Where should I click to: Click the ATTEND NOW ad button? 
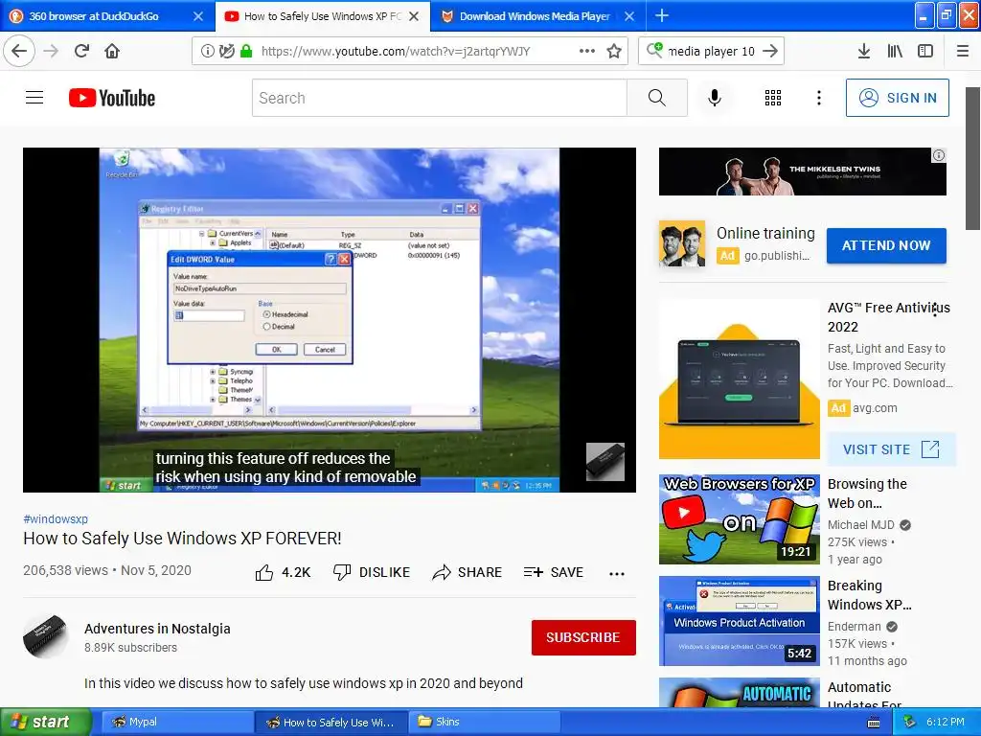click(886, 245)
